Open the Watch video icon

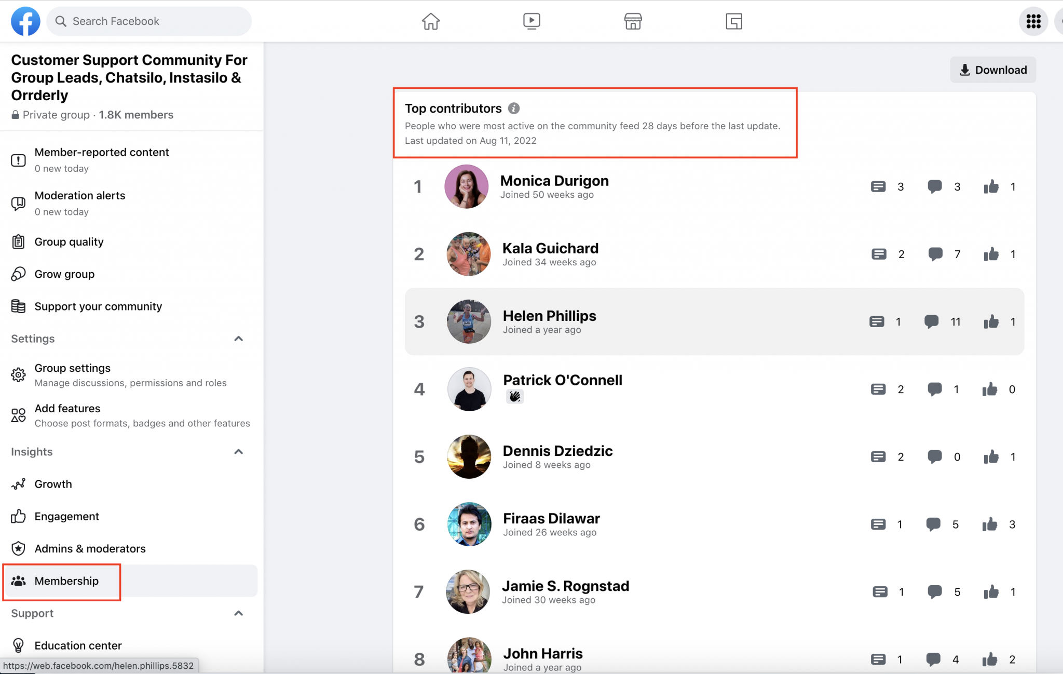tap(531, 21)
